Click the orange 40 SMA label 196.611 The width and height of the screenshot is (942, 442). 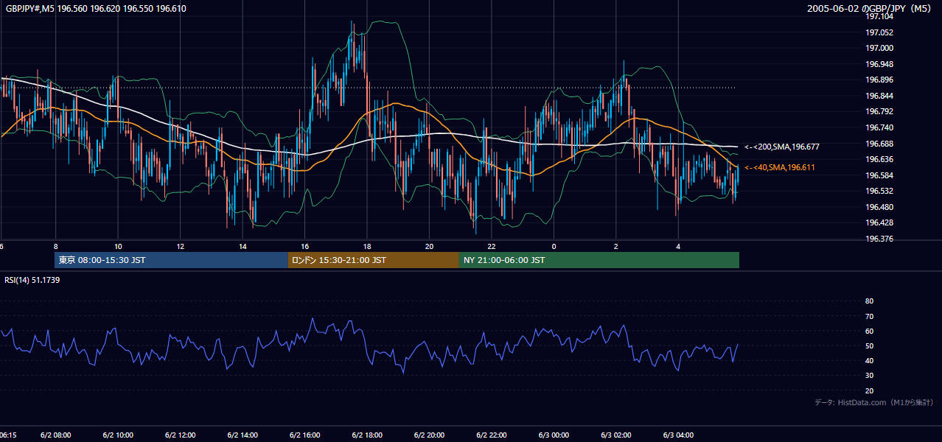pyautogui.click(x=780, y=168)
